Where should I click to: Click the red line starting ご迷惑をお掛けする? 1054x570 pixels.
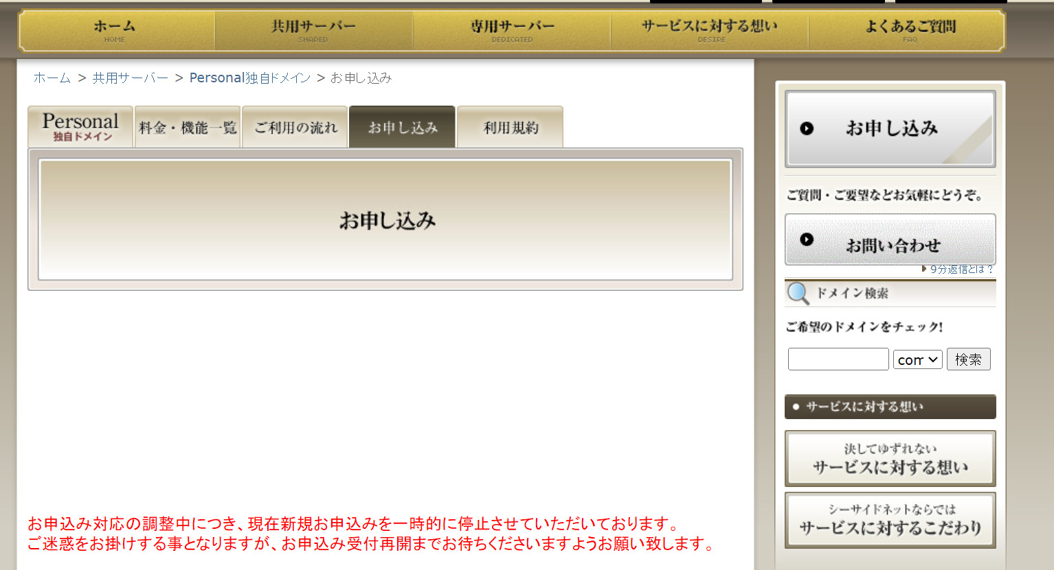pos(372,544)
